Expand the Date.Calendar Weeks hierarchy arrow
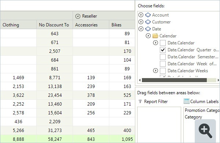This screenshot has width=220, height=143. (x=155, y=71)
